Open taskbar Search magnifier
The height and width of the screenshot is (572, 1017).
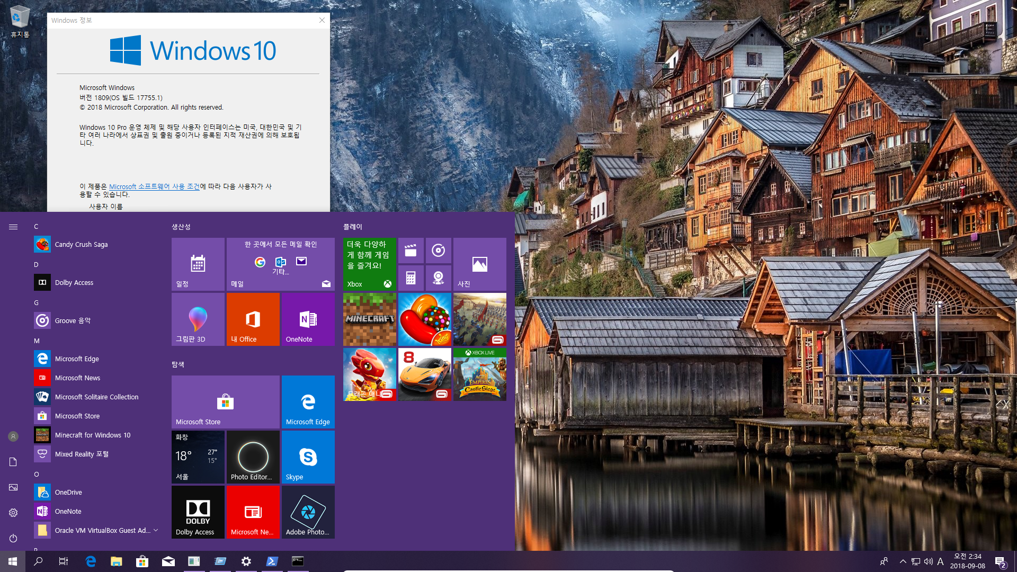(38, 561)
